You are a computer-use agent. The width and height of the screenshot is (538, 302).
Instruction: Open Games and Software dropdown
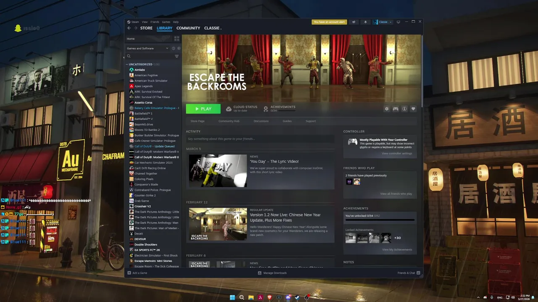click(x=148, y=48)
